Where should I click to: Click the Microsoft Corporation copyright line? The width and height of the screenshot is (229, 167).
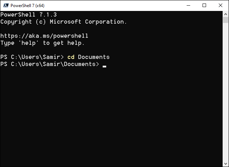coord(64,22)
